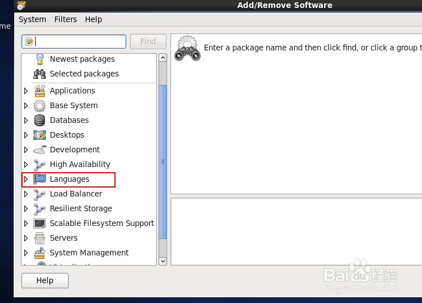422x303 pixels.
Task: Select the Servers text label
Action: coord(63,238)
